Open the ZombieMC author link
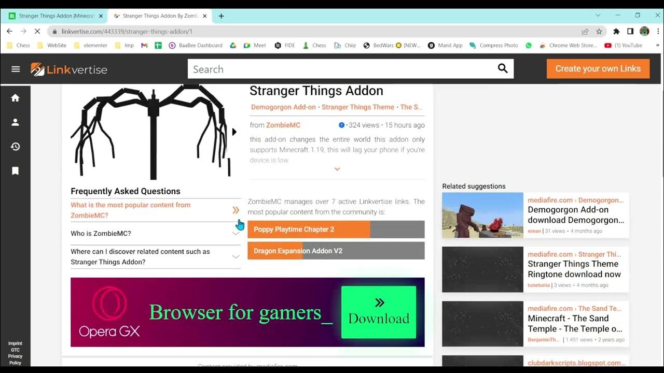The height and width of the screenshot is (373, 664). [283, 125]
